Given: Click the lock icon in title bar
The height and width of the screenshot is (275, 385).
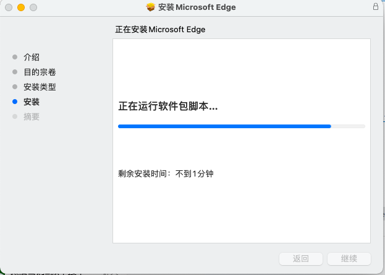Looking at the screenshot, I should (x=376, y=7).
